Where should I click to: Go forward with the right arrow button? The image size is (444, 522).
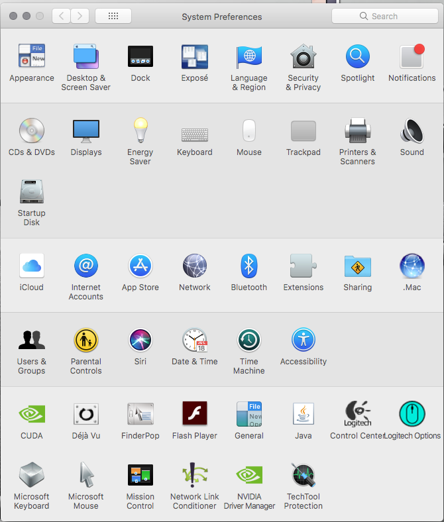coord(80,16)
